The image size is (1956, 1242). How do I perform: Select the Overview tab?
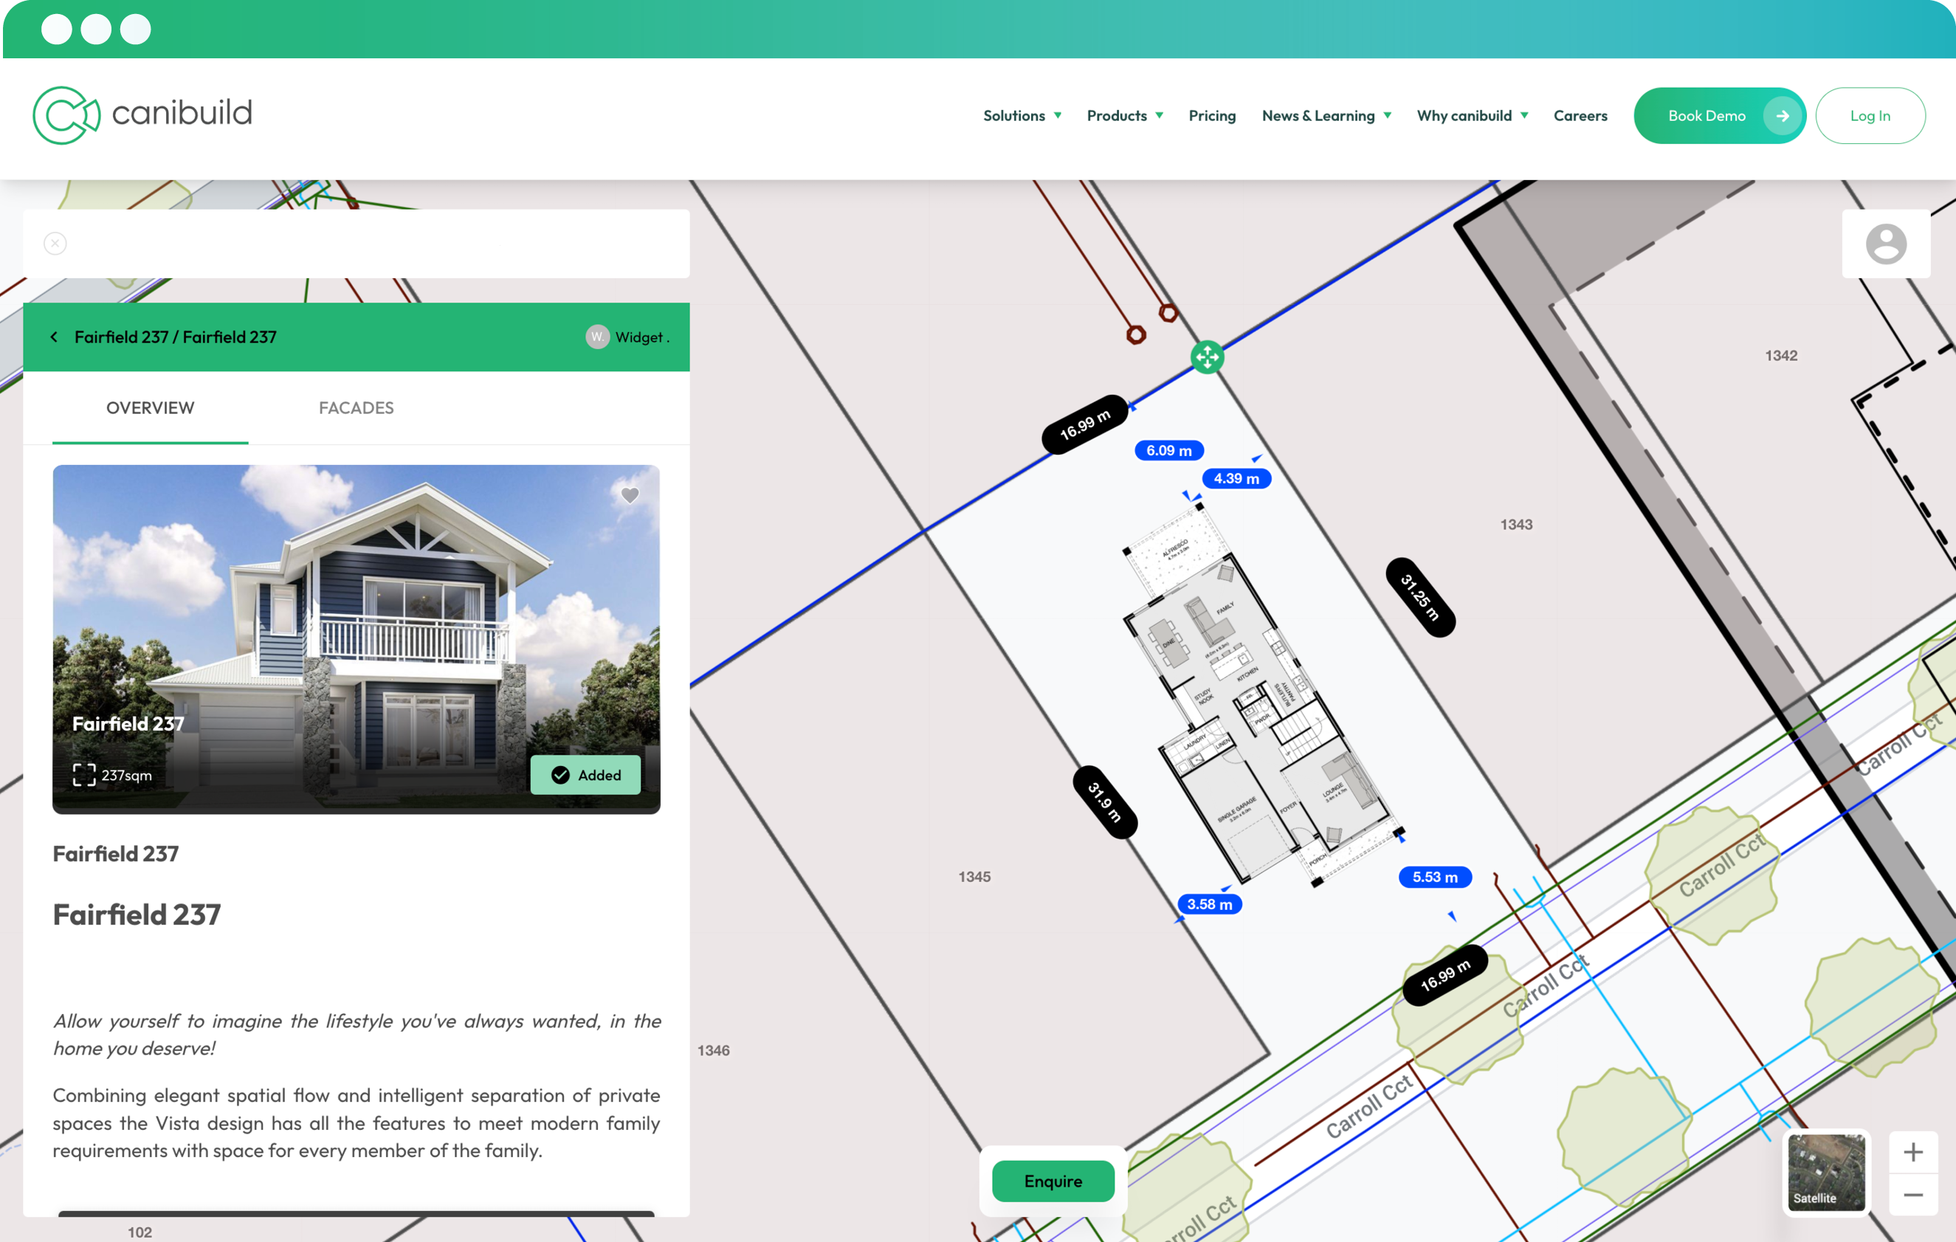click(x=149, y=408)
